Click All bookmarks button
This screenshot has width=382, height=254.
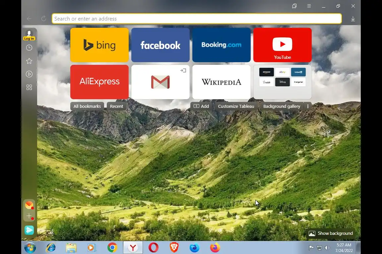(87, 106)
